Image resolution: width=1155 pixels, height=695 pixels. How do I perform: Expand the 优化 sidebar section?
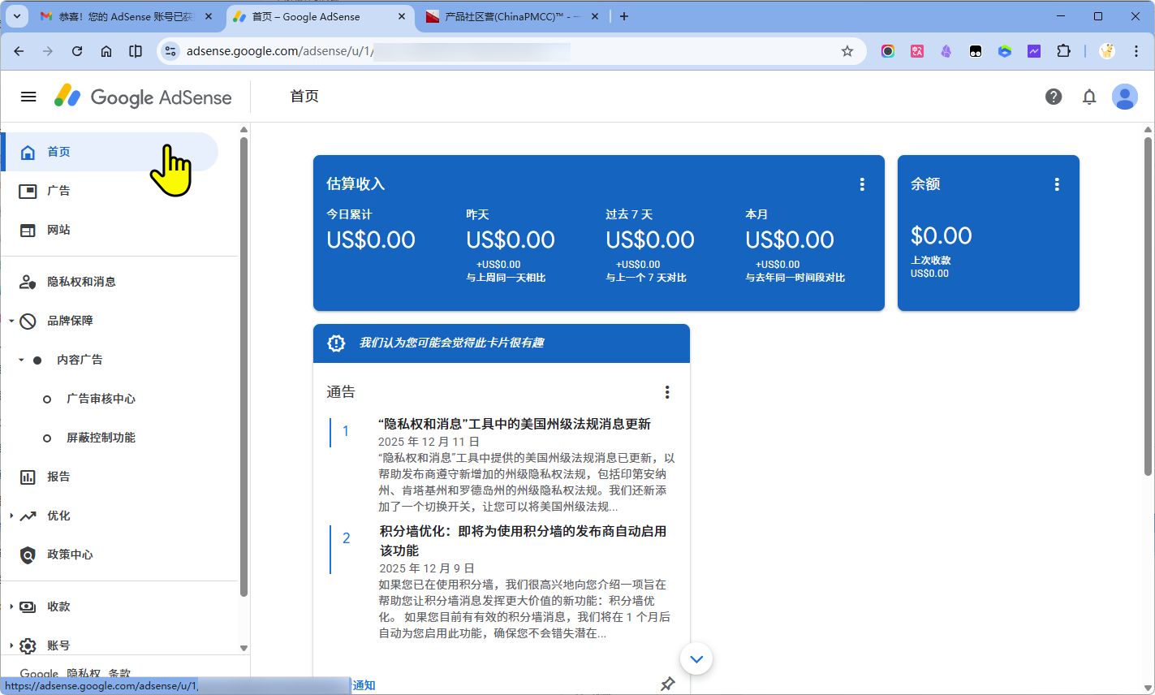pos(11,516)
